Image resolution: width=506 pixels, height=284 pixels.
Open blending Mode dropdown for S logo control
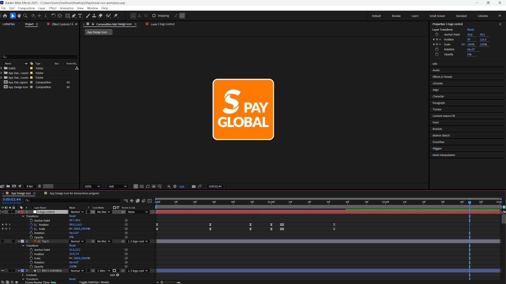coord(77,212)
